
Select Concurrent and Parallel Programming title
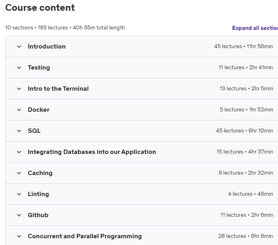coord(85,236)
